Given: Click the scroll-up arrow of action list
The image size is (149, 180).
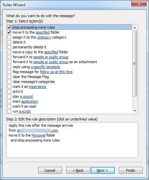Looking at the screenshot, I should [x=135, y=28].
